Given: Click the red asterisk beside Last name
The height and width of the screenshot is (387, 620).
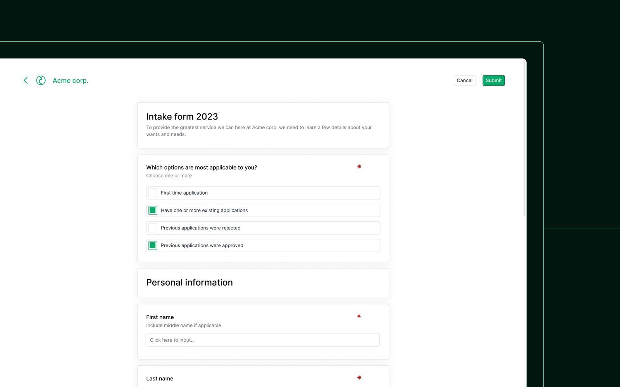Looking at the screenshot, I should [x=359, y=378].
